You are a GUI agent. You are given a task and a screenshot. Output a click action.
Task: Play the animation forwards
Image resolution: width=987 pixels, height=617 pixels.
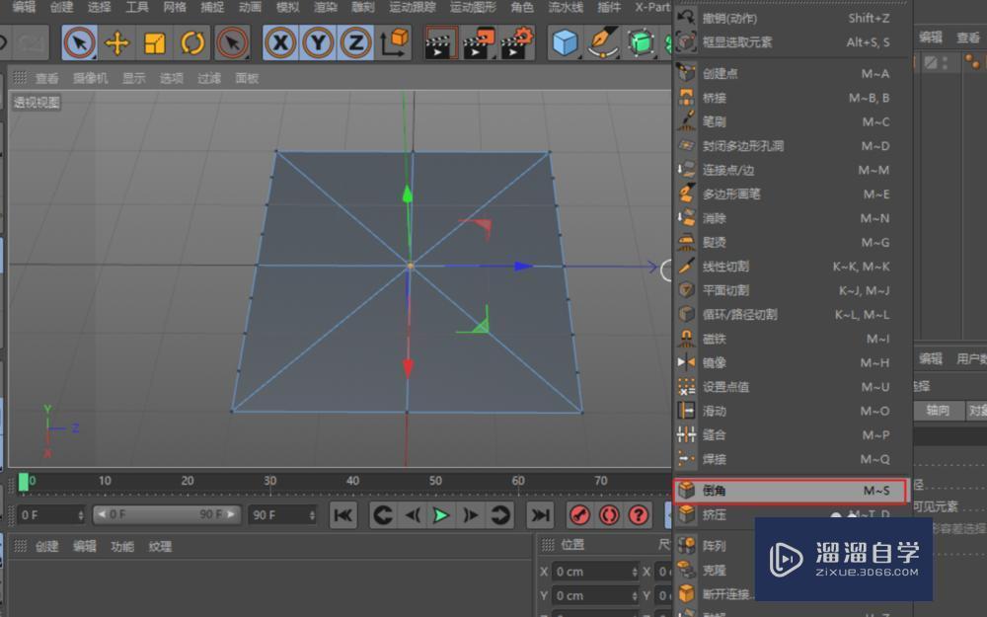[440, 515]
